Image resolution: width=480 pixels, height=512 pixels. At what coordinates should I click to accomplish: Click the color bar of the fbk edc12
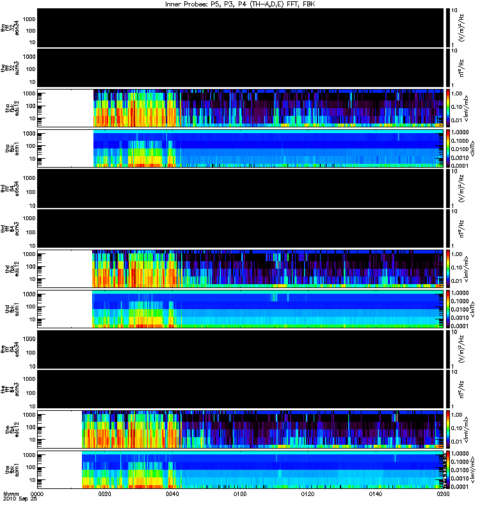[x=447, y=429]
